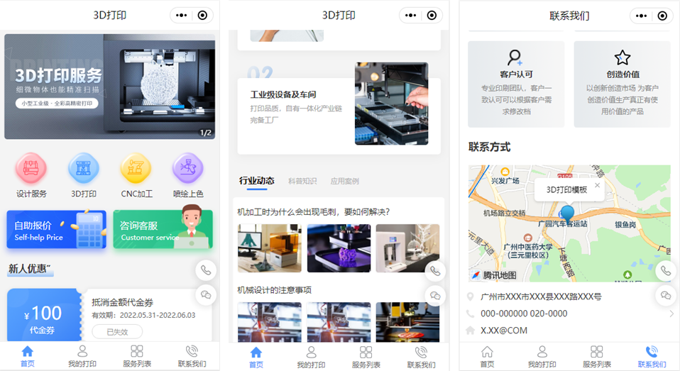
Task: Tap the phone float icon on the 联系我们 screen
Action: click(x=665, y=271)
